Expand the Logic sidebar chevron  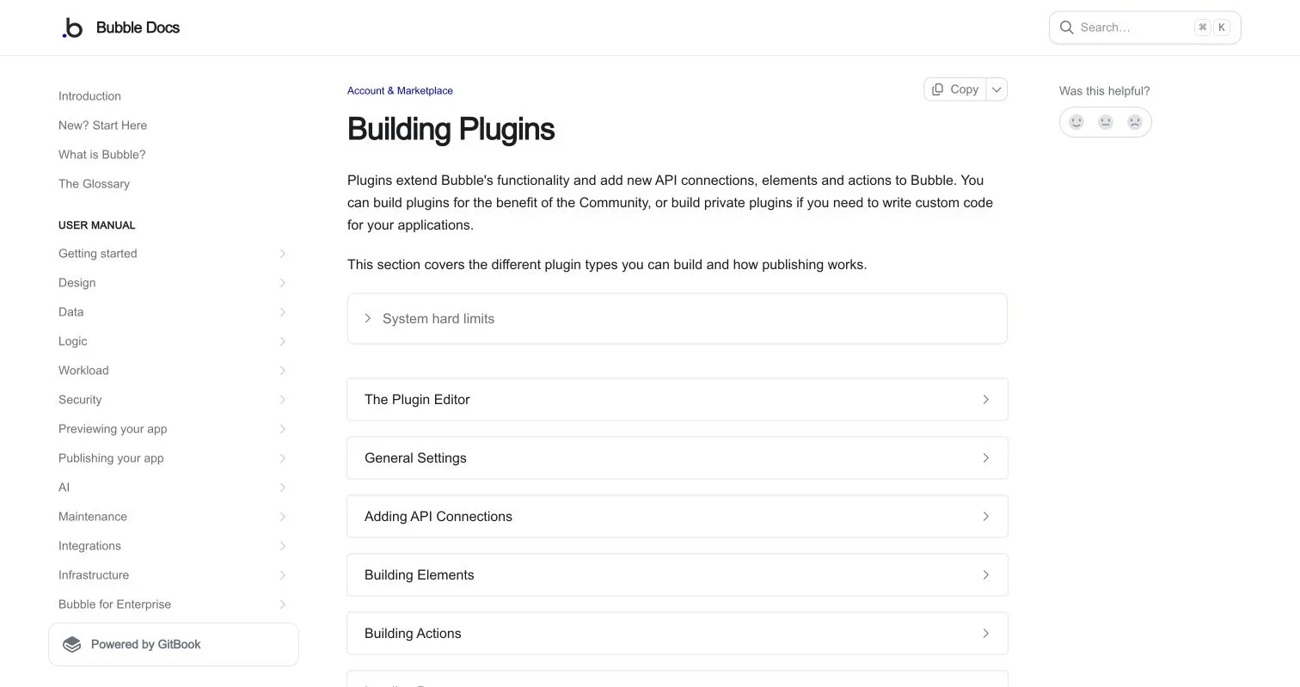point(283,341)
